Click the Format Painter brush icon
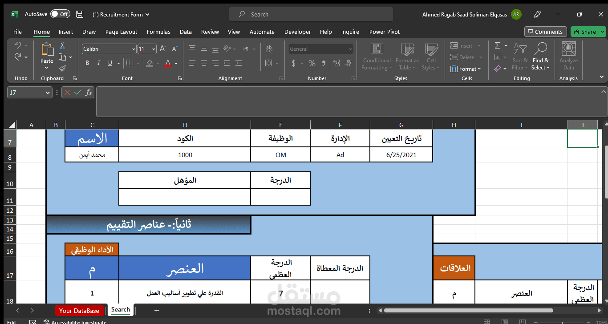This screenshot has width=608, height=324. pyautogui.click(x=62, y=68)
